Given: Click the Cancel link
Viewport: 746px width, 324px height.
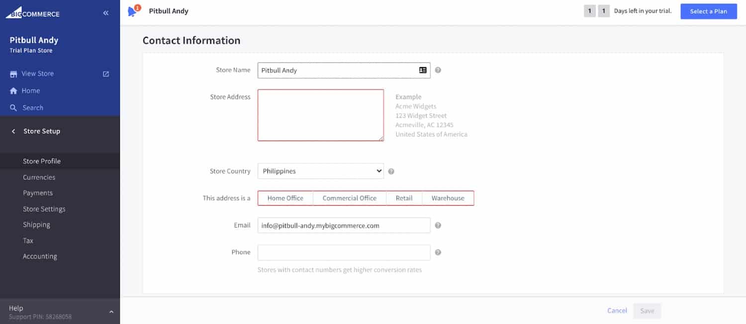Looking at the screenshot, I should 617,311.
